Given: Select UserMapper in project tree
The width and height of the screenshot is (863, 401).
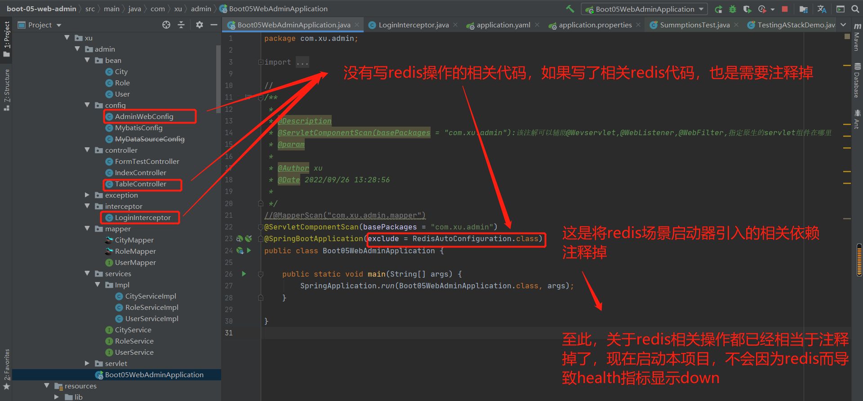Looking at the screenshot, I should [135, 262].
